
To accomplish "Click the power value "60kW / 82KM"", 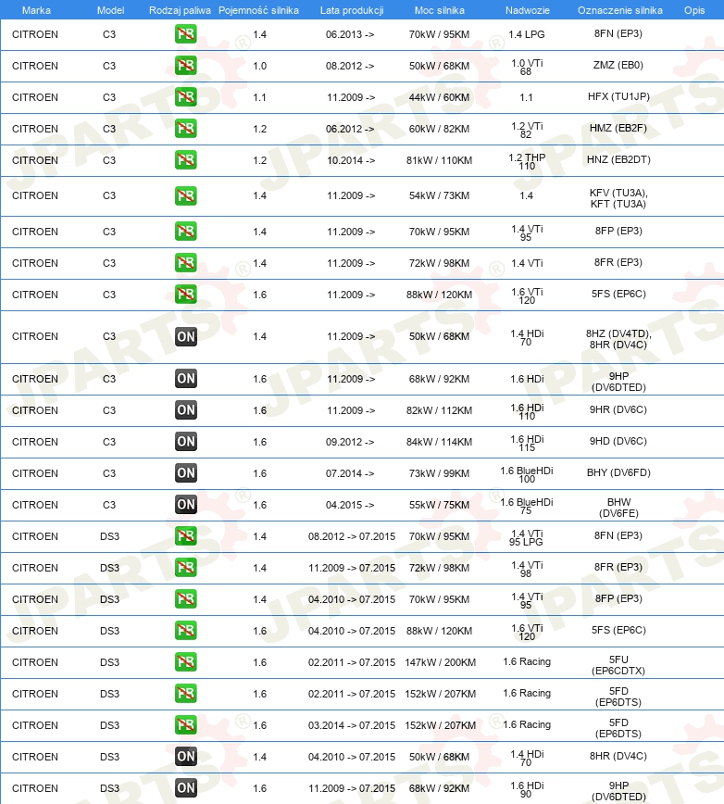I will coord(439,129).
